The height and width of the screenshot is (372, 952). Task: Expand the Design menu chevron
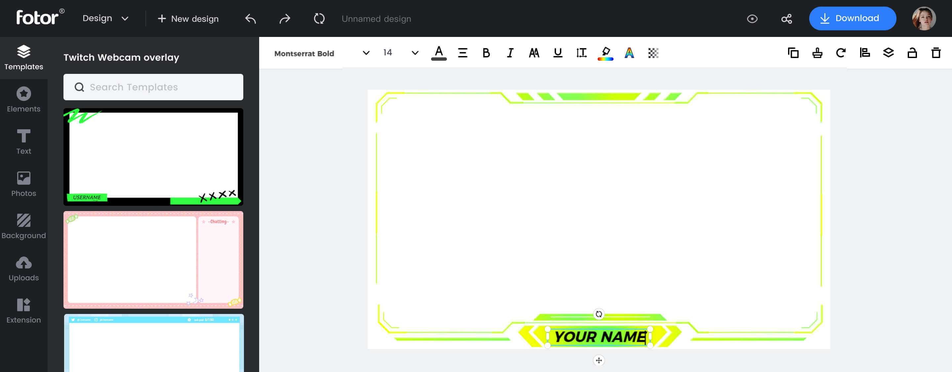pyautogui.click(x=125, y=18)
